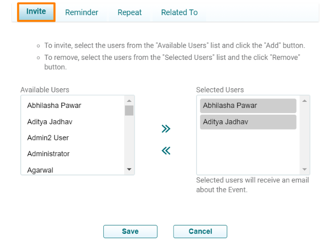The image size is (330, 249).
Task: Open the Invite tab
Action: point(36,12)
